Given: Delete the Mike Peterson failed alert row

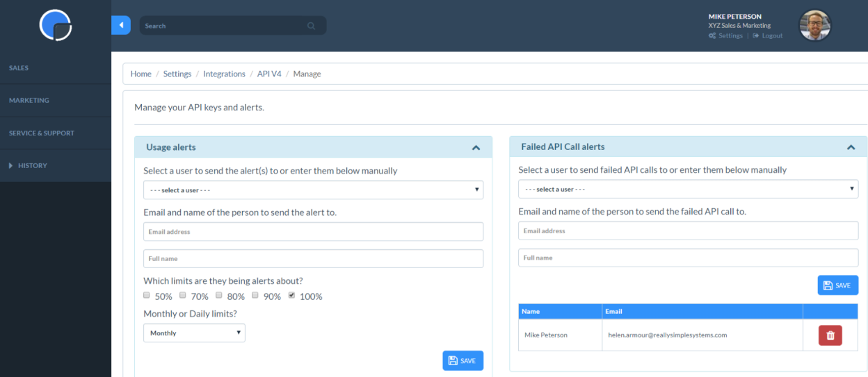Looking at the screenshot, I should point(830,335).
